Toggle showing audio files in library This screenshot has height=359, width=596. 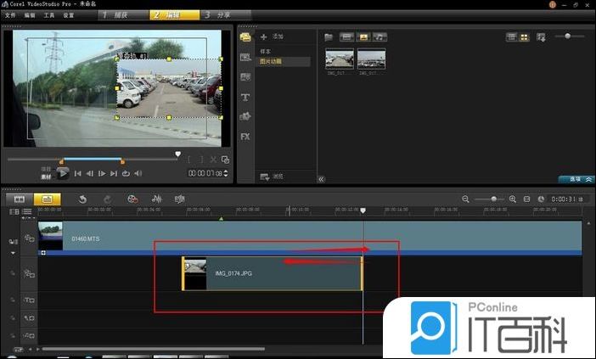coord(380,37)
